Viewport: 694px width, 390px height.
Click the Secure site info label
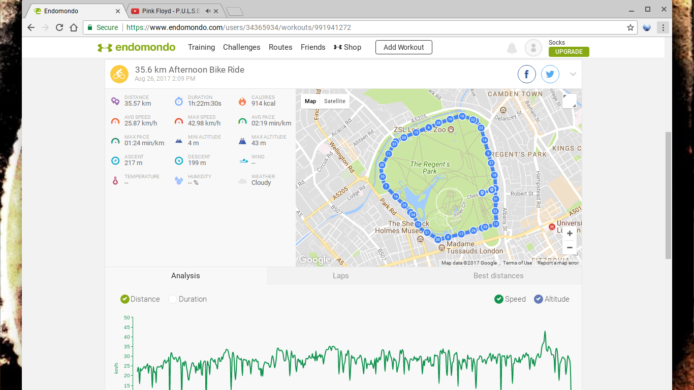point(103,27)
